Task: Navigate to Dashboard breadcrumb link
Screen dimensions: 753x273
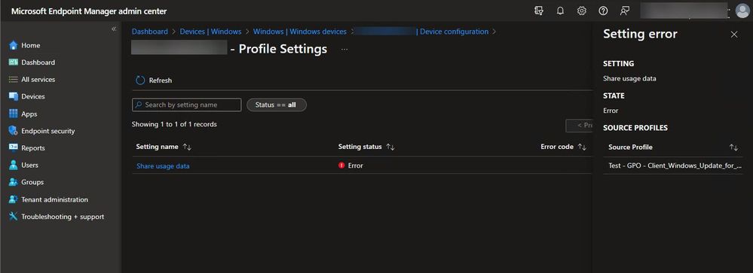Action: click(150, 32)
